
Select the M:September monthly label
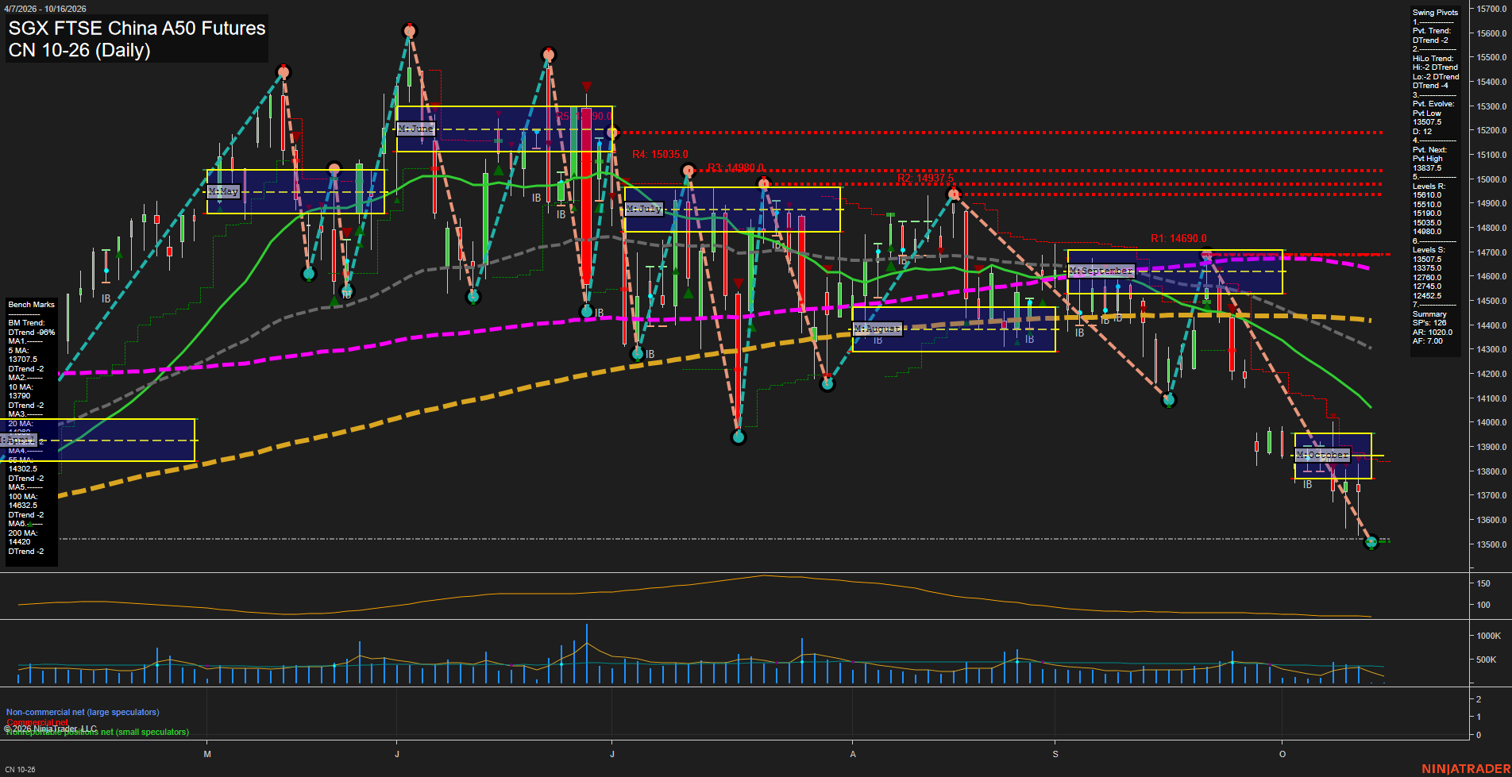tap(1101, 271)
